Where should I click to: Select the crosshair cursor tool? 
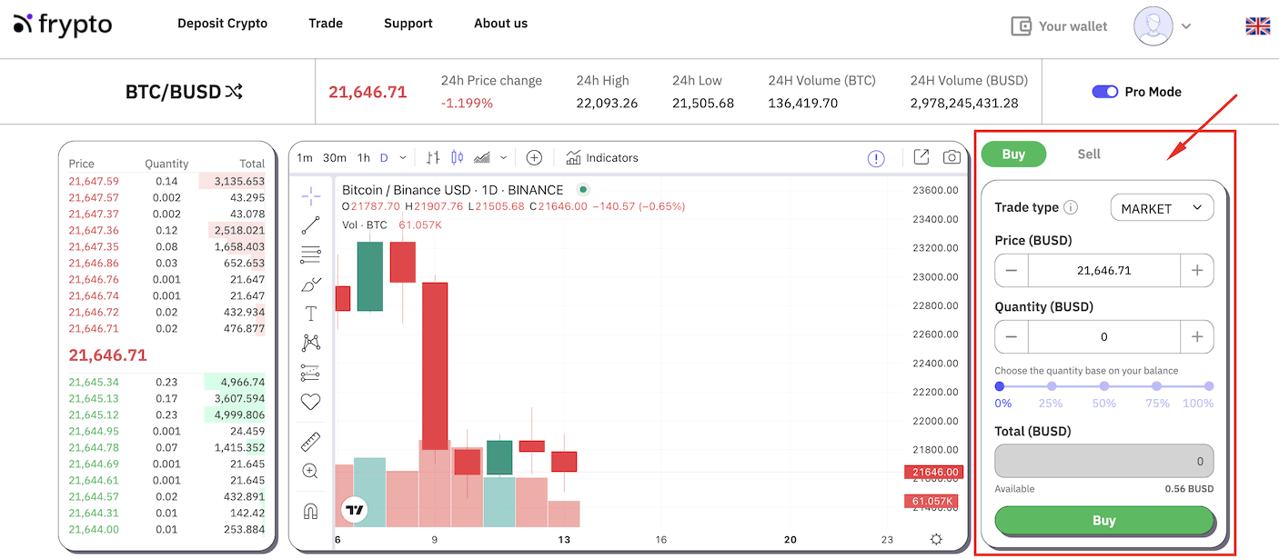(310, 196)
